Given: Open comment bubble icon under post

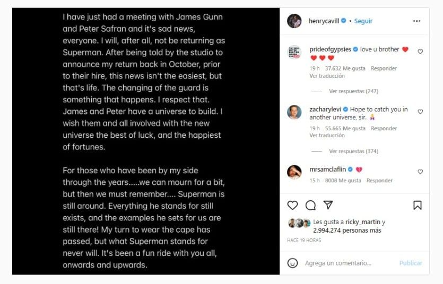Looking at the screenshot, I should 310,205.
